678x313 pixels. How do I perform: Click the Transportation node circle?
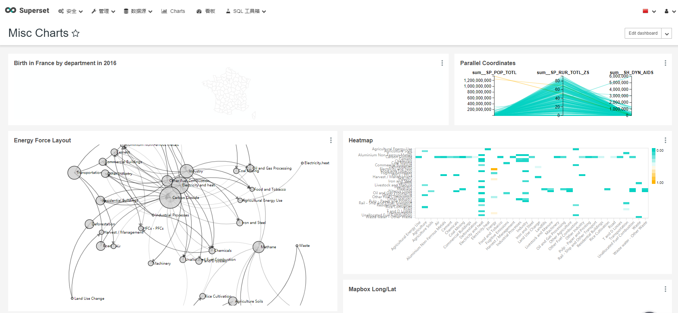click(x=74, y=173)
